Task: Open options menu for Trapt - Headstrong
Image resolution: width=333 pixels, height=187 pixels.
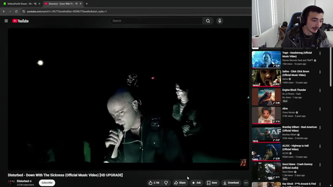Action: pos(320,53)
